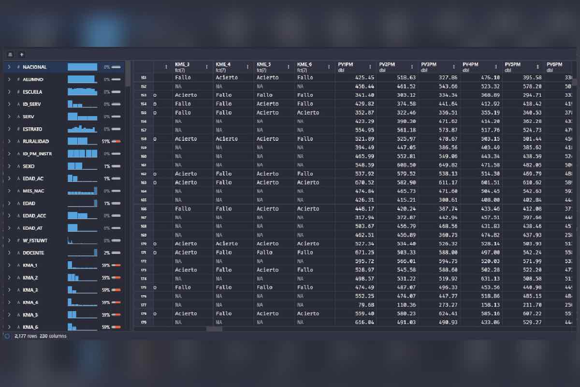Screen dimensions: 580x387
Task: Expand the KMA_1 column details
Action: [x=9, y=266]
